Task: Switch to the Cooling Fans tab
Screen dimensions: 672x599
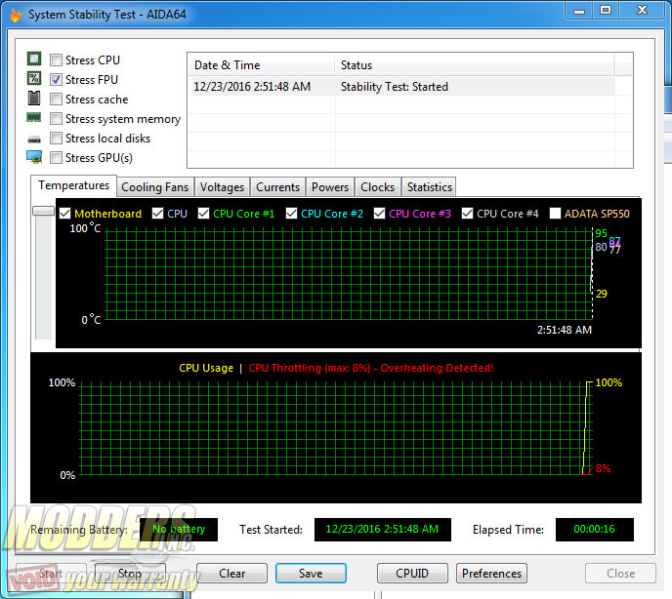Action: (154, 187)
